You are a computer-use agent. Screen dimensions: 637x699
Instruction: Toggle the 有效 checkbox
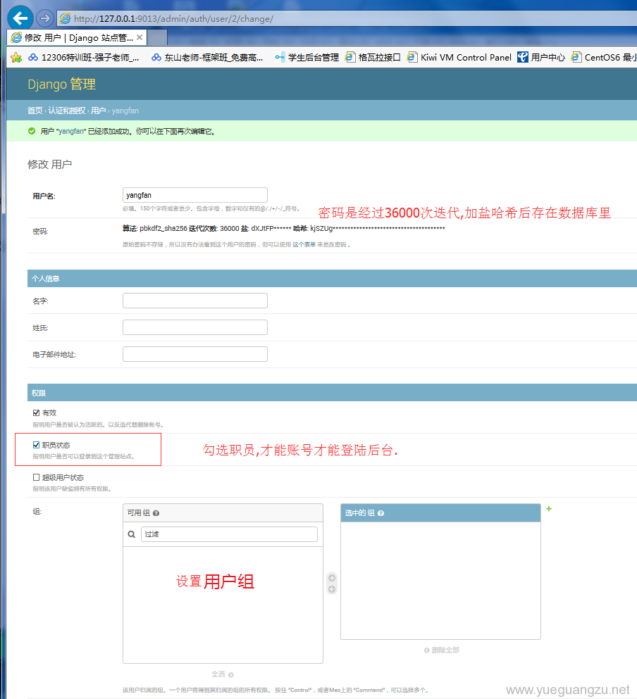coord(36,413)
